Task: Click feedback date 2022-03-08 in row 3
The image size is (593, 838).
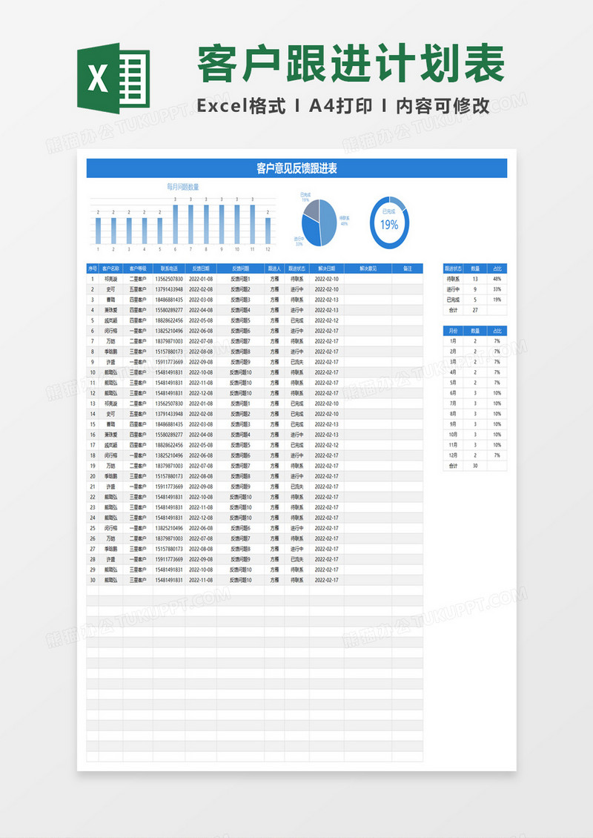Action: (201, 300)
